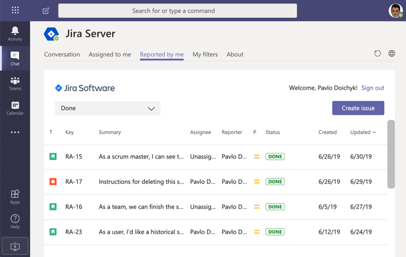Start a new chat with compose icon
Image resolution: width=406 pixels, height=257 pixels.
pyautogui.click(x=46, y=11)
